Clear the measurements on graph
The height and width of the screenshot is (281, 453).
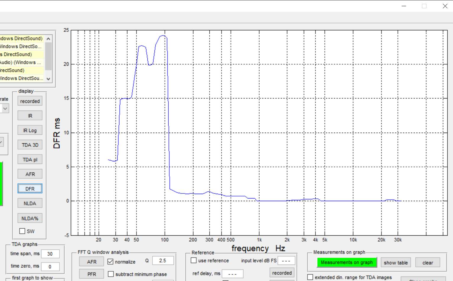pyautogui.click(x=427, y=262)
